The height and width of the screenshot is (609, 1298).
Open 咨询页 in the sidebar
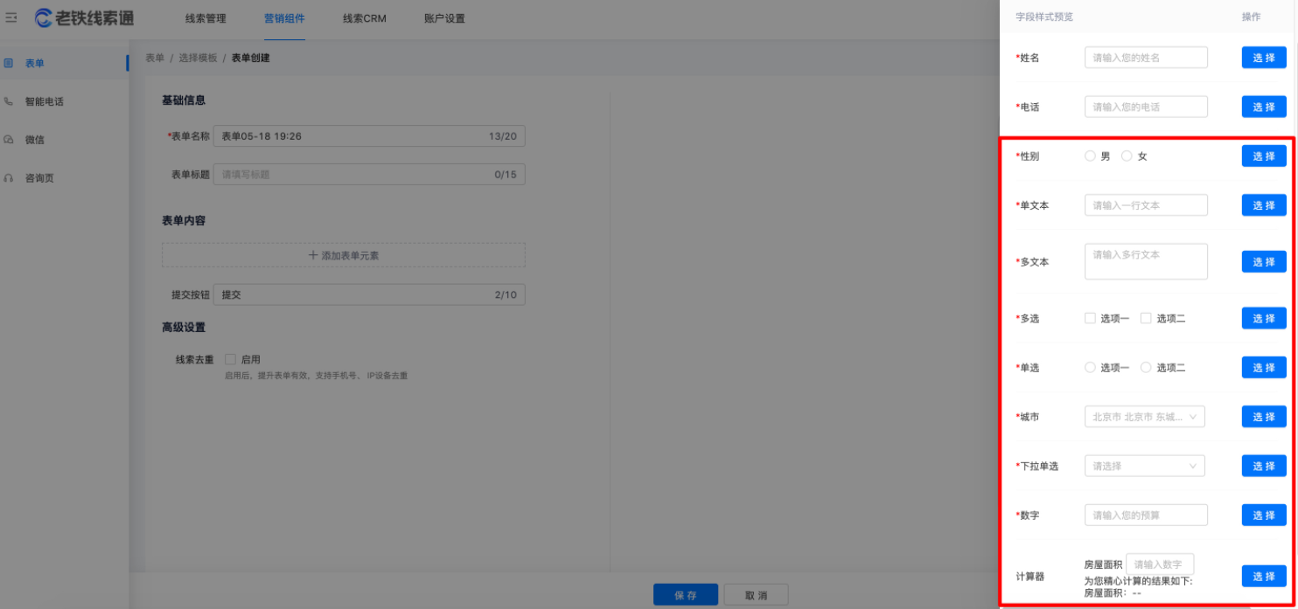[x=39, y=178]
